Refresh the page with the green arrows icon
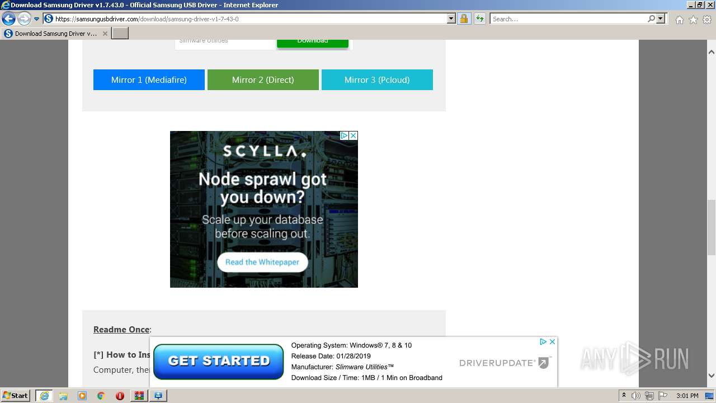 pyautogui.click(x=480, y=18)
